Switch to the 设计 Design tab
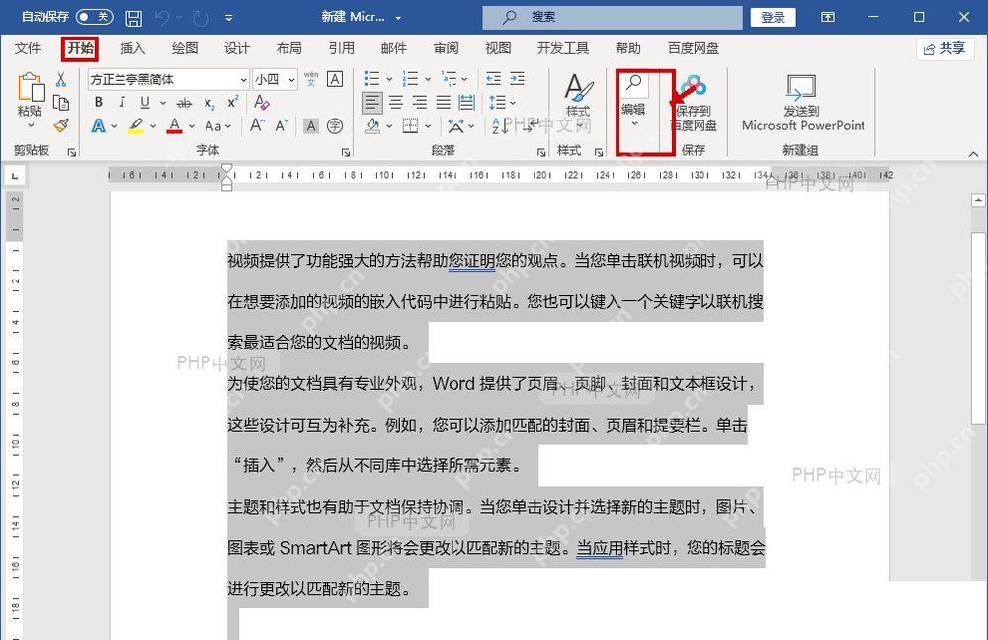988x640 pixels. [x=237, y=48]
